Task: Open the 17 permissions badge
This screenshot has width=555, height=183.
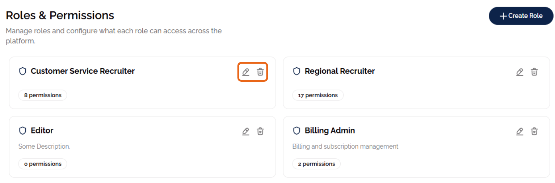Action: coord(318,95)
